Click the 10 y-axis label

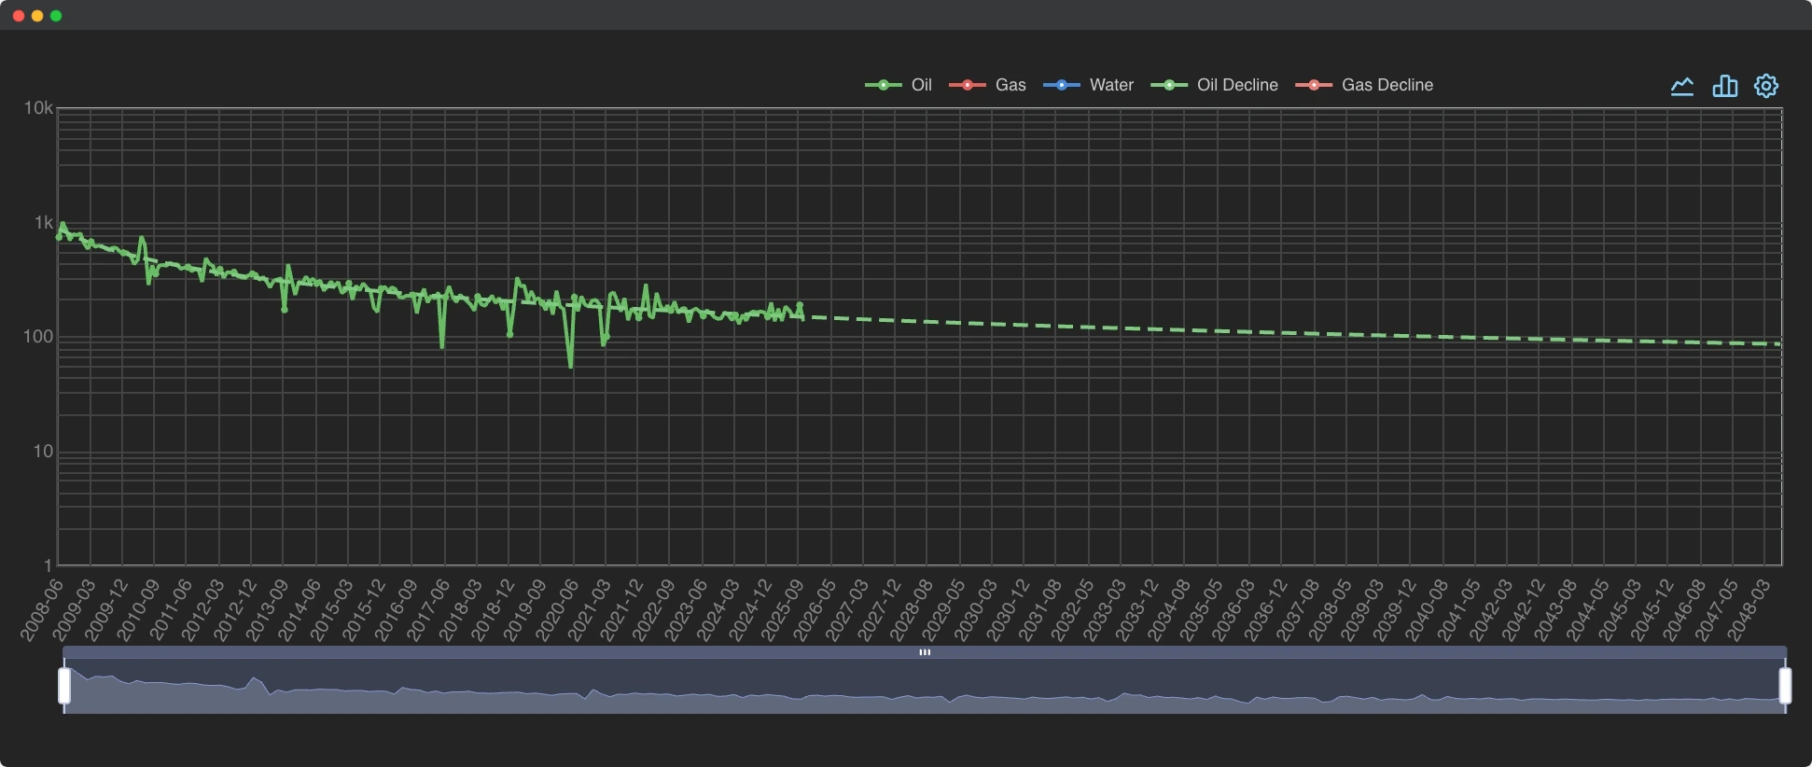(43, 452)
